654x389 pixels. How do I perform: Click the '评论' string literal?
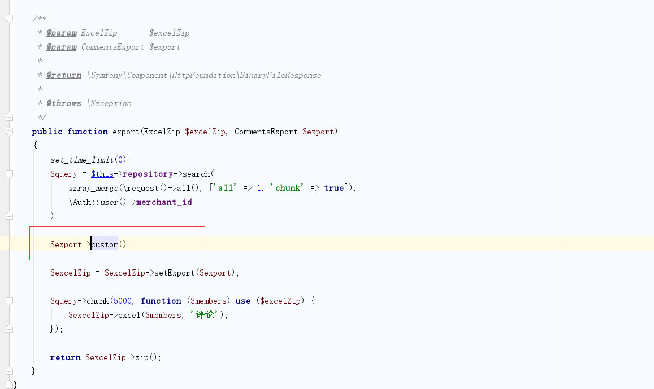point(205,315)
